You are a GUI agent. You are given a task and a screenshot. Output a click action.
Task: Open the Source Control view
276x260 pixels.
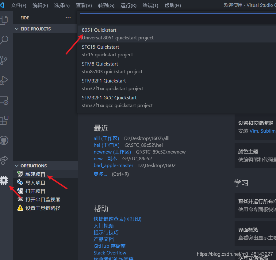(3, 60)
